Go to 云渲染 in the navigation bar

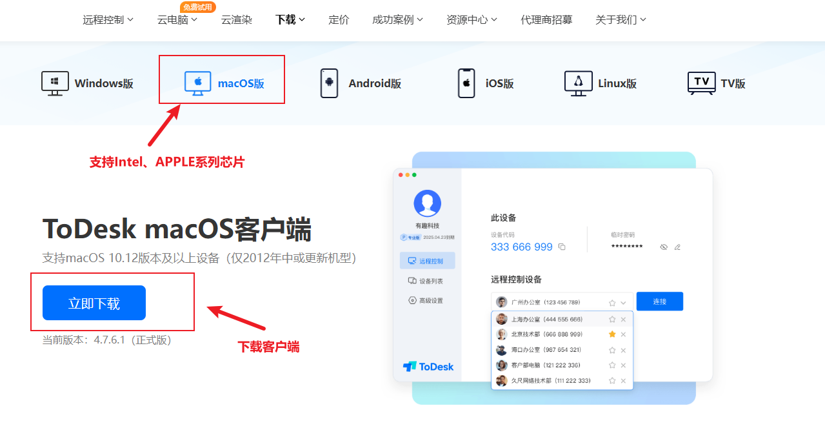[236, 19]
